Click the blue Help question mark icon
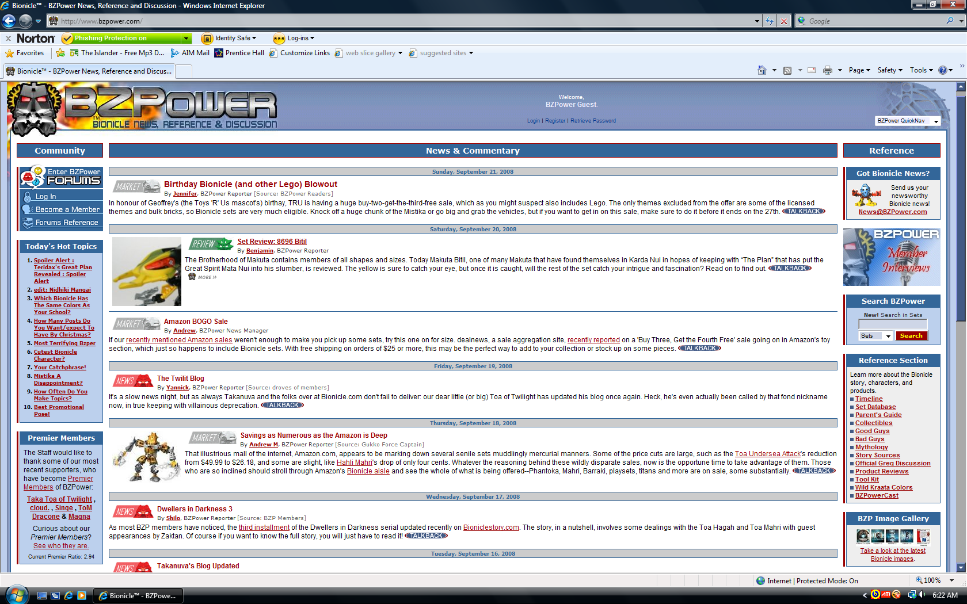This screenshot has height=604, width=967. pos(942,70)
